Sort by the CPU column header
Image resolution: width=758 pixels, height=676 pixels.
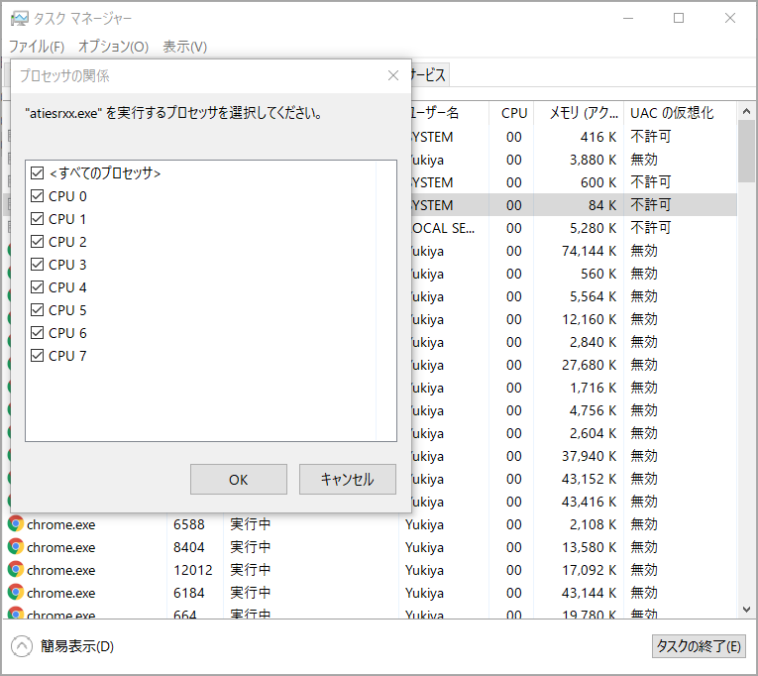pyautogui.click(x=512, y=113)
